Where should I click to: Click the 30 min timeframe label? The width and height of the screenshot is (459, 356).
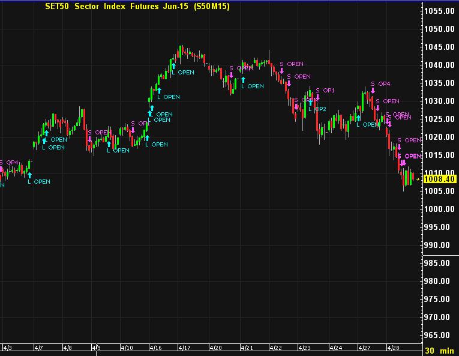pyautogui.click(x=439, y=351)
